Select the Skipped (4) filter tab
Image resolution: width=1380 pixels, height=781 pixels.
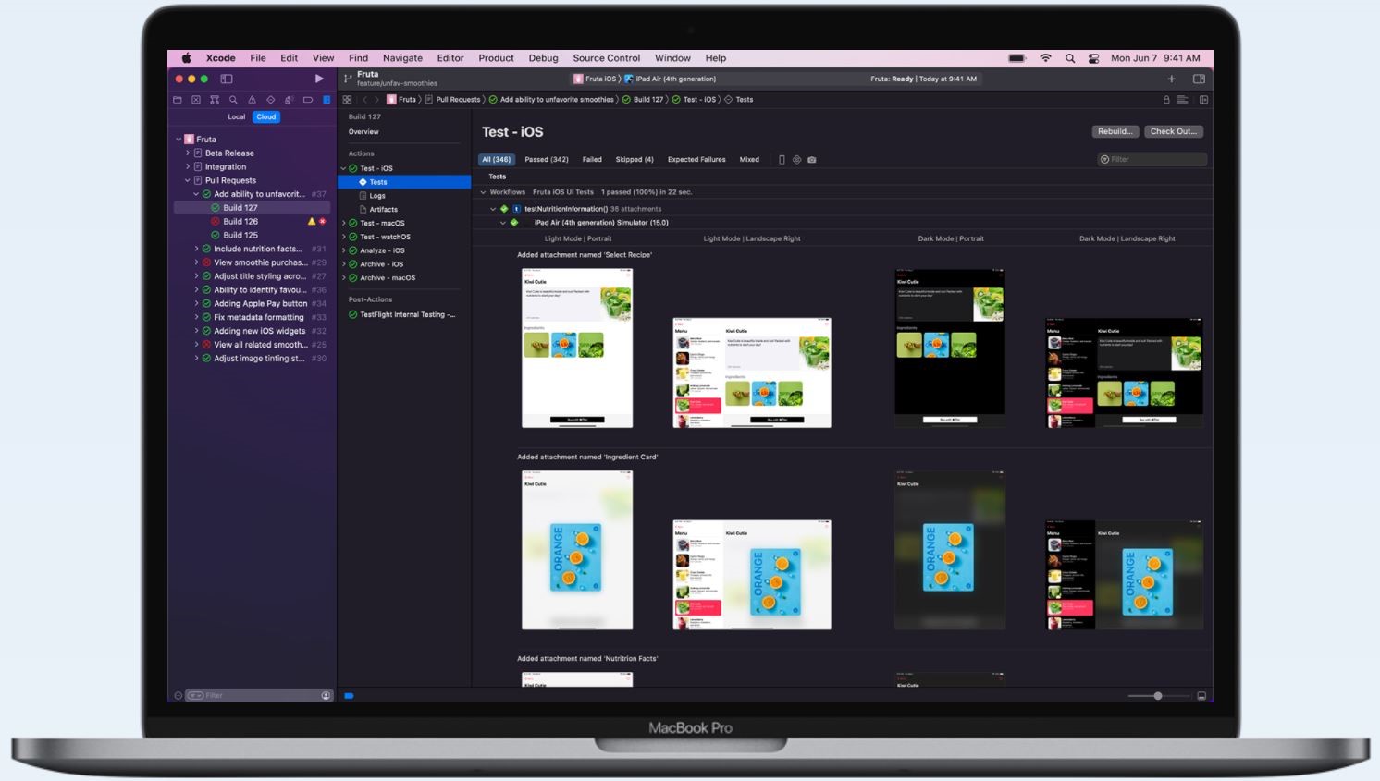point(635,160)
